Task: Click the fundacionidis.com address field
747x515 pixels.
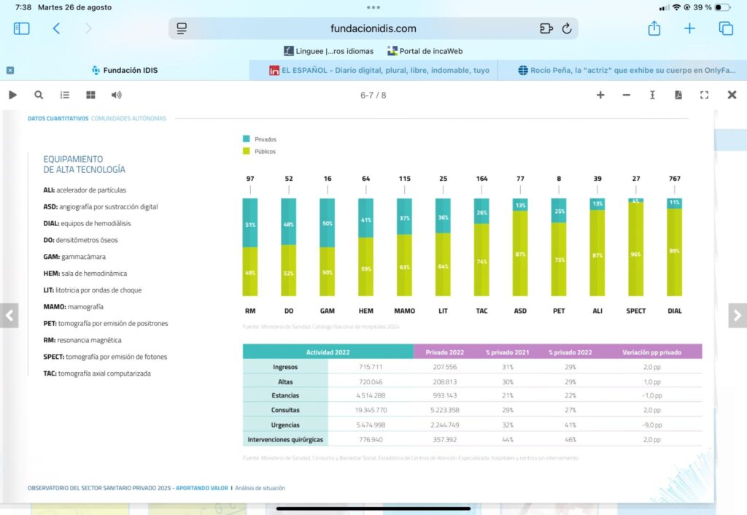Action: (x=373, y=28)
